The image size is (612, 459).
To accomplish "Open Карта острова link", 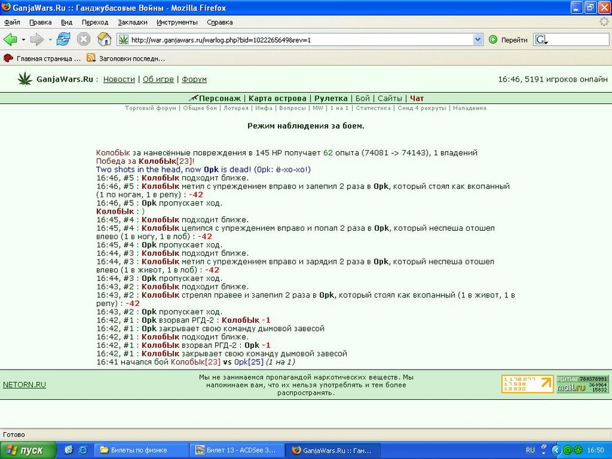I will 277,98.
